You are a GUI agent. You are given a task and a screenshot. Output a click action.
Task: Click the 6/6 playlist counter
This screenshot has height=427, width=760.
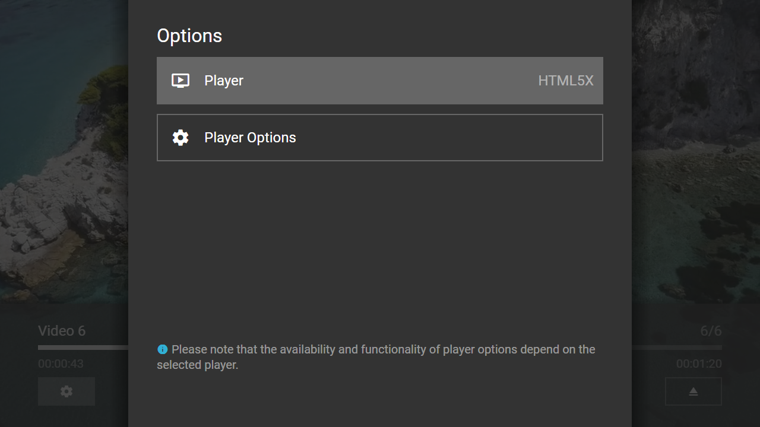pos(711,331)
